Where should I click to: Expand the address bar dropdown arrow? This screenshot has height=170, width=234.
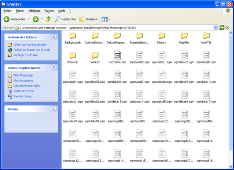[x=215, y=28]
